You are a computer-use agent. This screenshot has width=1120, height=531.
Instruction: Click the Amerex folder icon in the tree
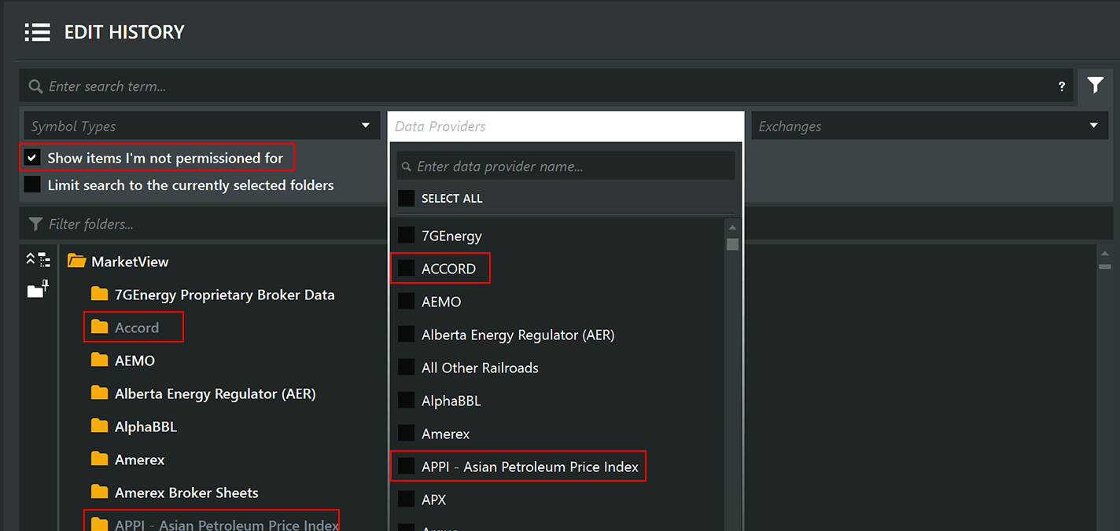(x=99, y=459)
